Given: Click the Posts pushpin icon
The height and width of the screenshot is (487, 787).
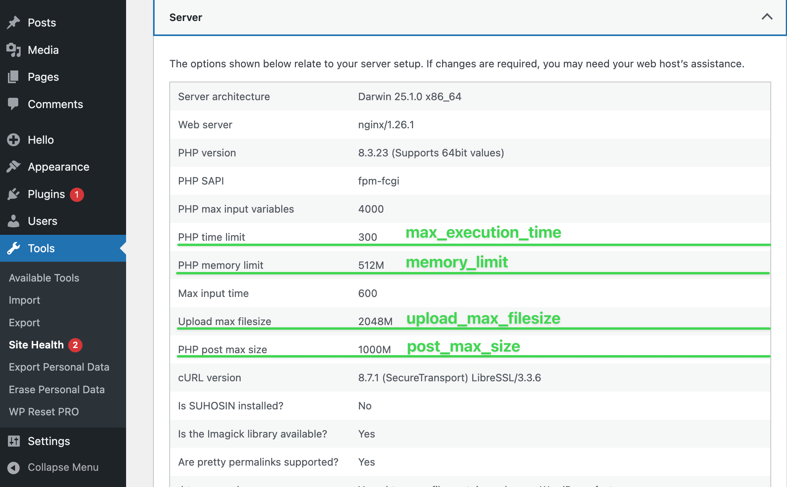Looking at the screenshot, I should click(13, 23).
